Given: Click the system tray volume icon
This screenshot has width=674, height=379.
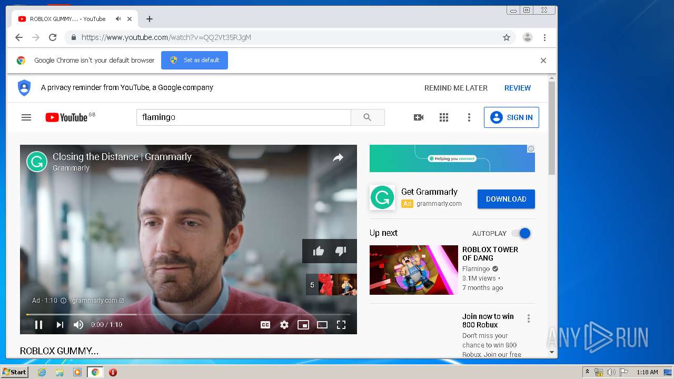Looking at the screenshot, I should (611, 372).
